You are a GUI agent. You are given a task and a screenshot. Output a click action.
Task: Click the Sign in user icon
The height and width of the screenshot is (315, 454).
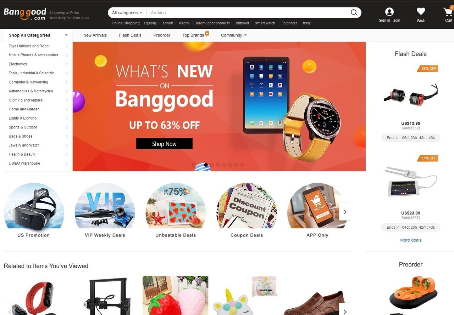389,12
